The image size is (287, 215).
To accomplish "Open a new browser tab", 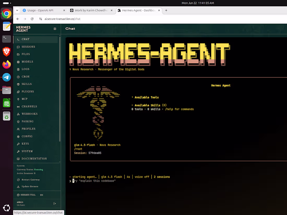I will pyautogui.click(x=166, y=10).
